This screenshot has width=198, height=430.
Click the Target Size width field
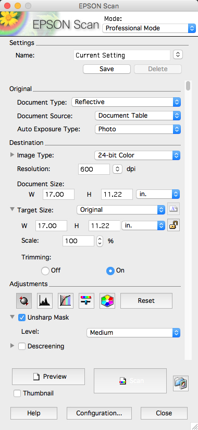point(52,225)
